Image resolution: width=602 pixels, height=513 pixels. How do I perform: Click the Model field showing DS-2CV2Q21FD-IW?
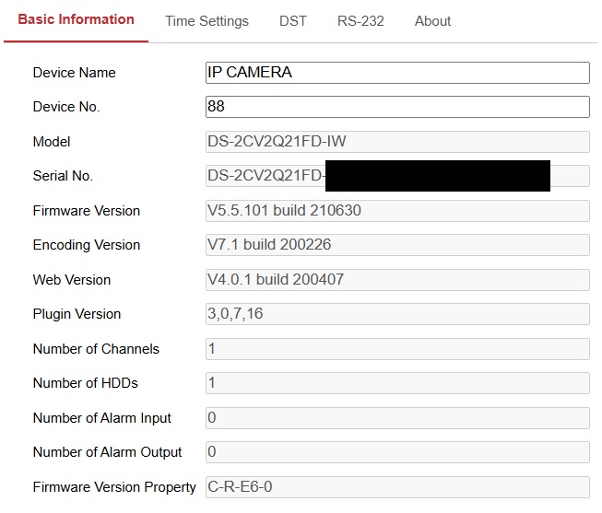click(397, 142)
